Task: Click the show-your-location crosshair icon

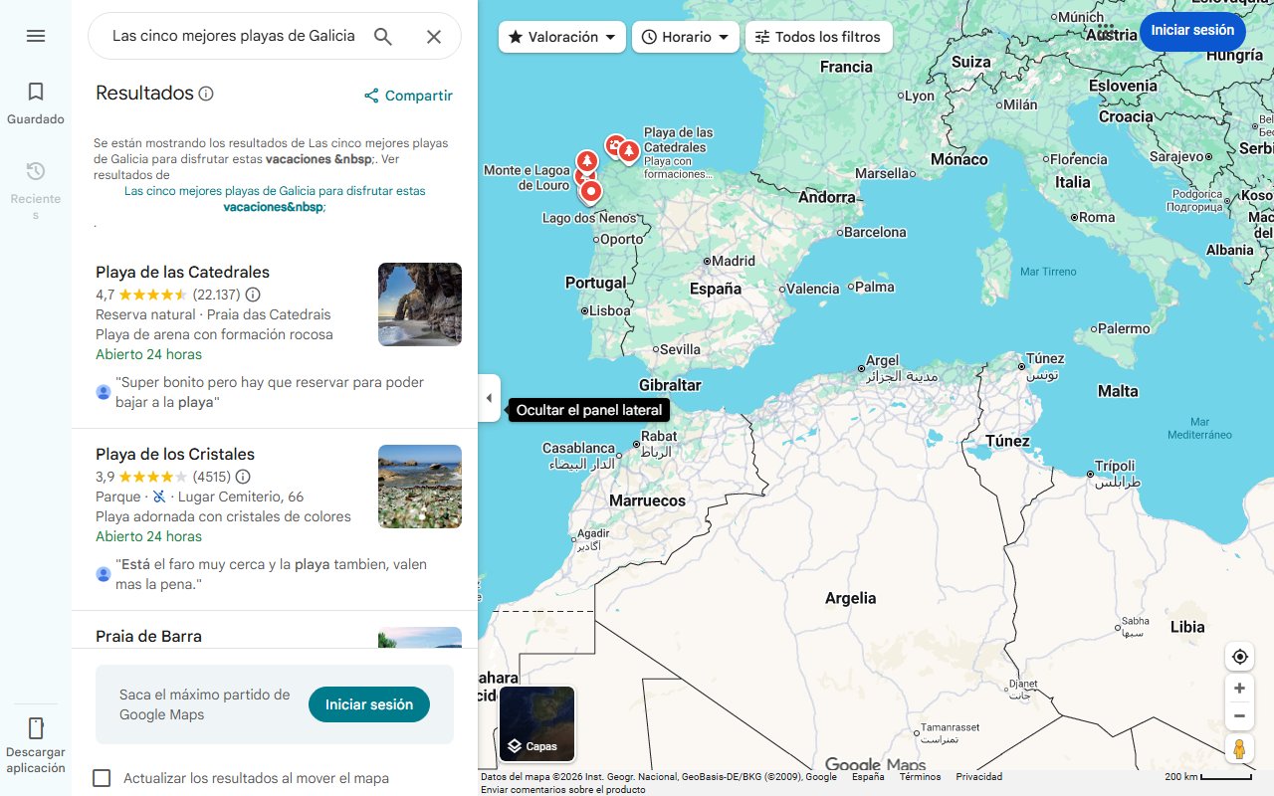Action: click(1239, 656)
